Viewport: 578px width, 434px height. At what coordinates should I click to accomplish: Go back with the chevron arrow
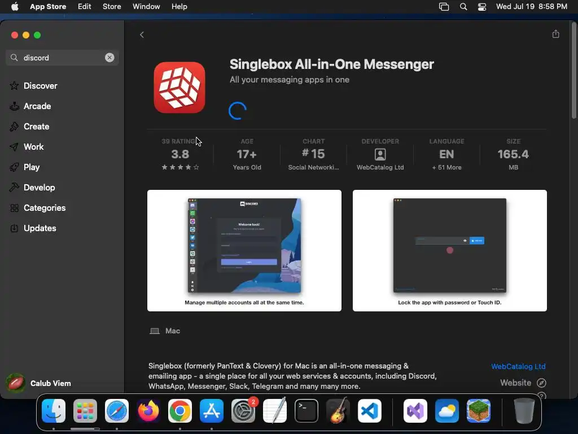[142, 34]
